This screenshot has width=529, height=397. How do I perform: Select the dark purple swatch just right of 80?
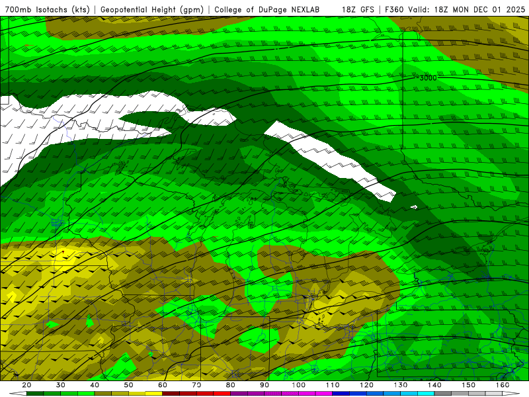tap(239, 394)
